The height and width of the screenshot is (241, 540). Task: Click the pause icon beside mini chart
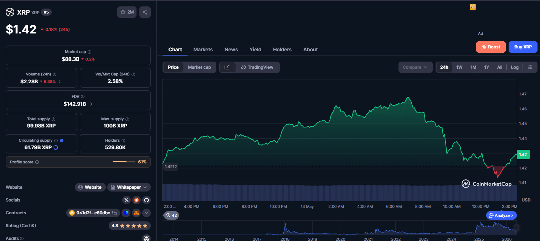coord(516,227)
